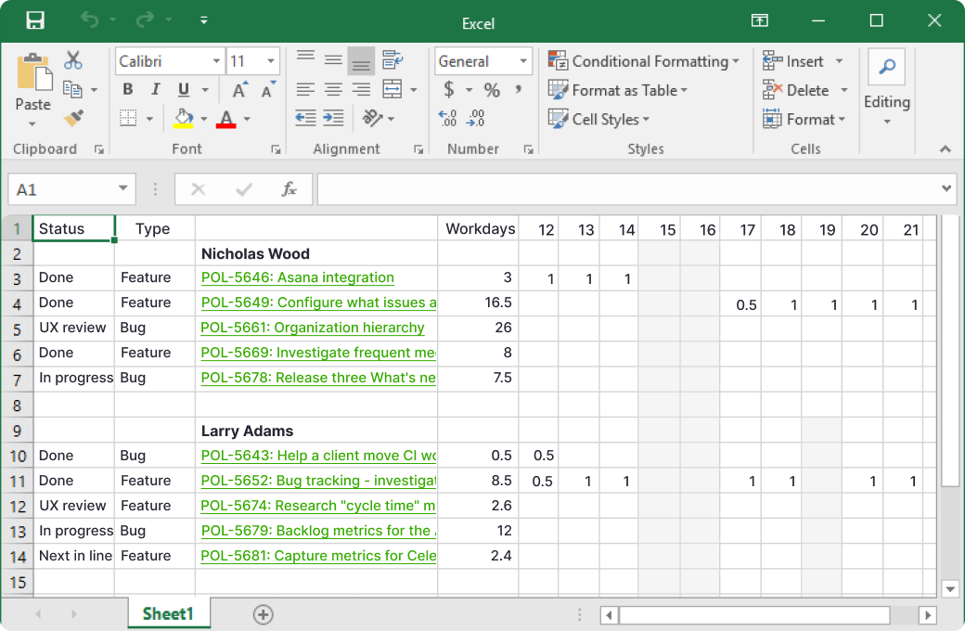
Task: Open the Calibri font name dropdown
Action: click(x=216, y=61)
